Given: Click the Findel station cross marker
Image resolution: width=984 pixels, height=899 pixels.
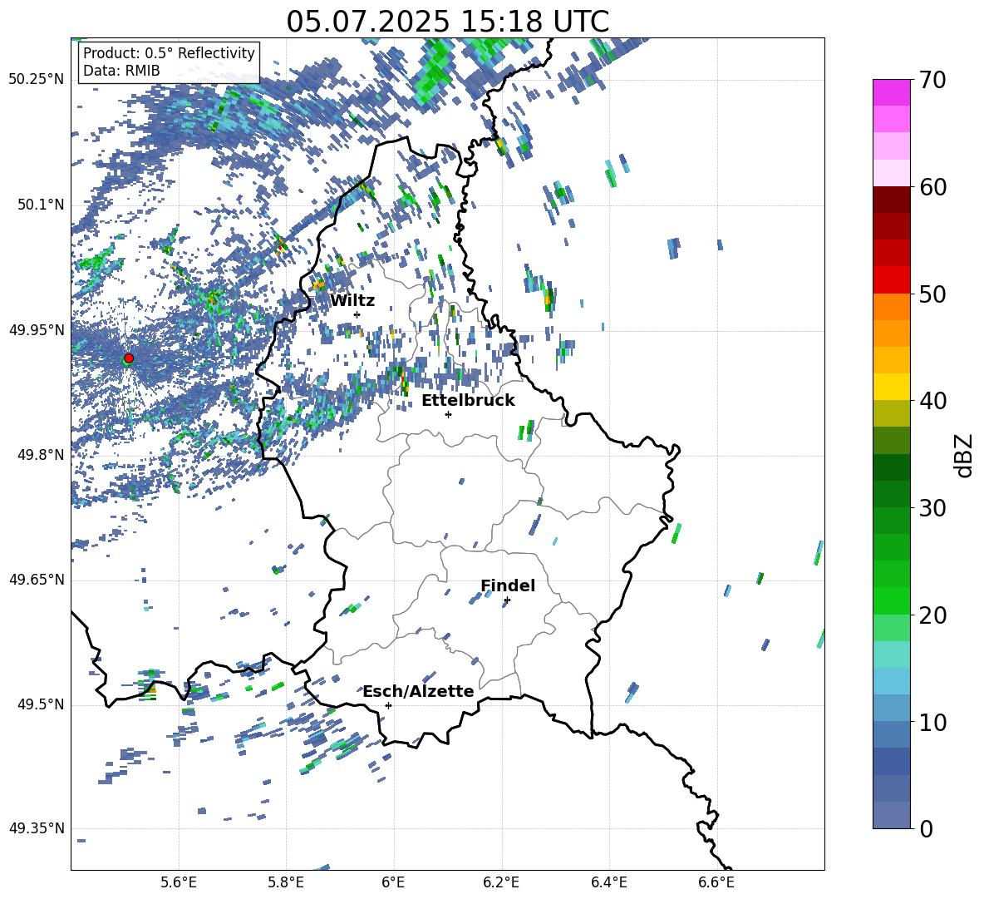Looking at the screenshot, I should [x=507, y=600].
